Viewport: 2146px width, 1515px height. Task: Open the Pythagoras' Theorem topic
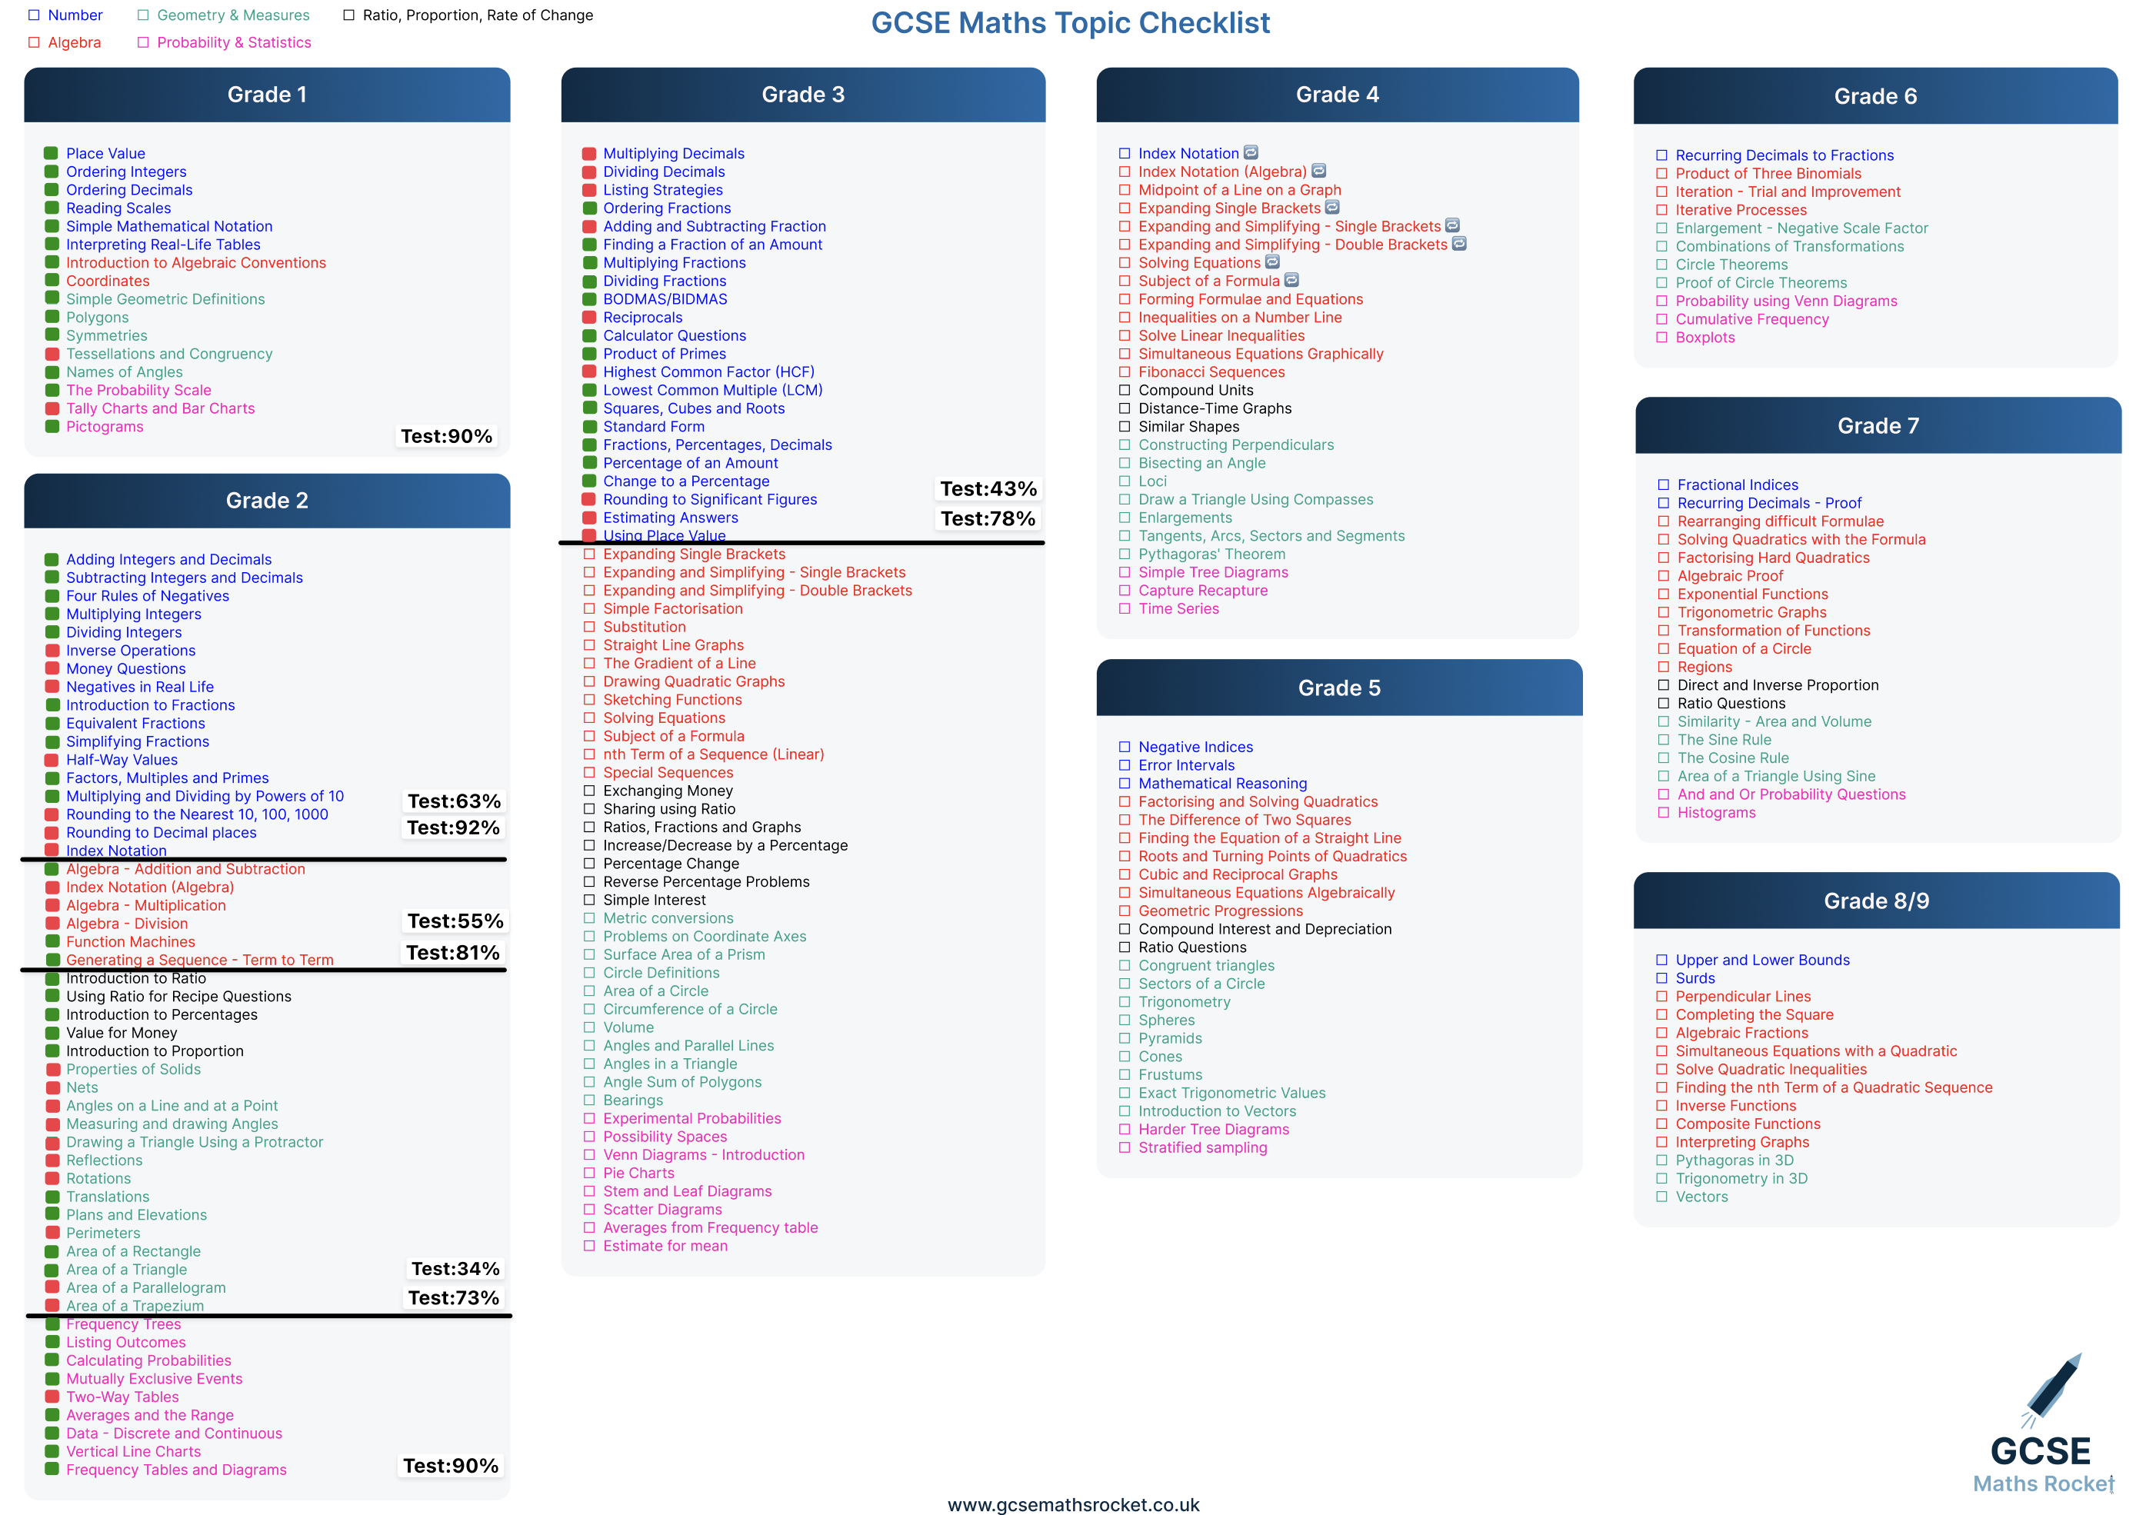pos(1211,554)
